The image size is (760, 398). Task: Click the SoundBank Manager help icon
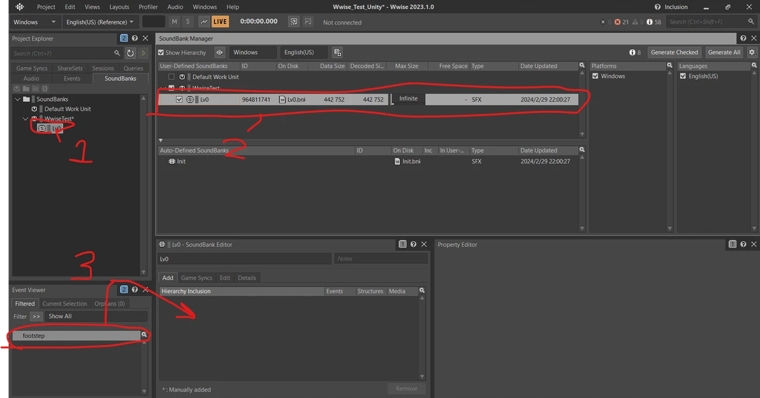(x=743, y=38)
